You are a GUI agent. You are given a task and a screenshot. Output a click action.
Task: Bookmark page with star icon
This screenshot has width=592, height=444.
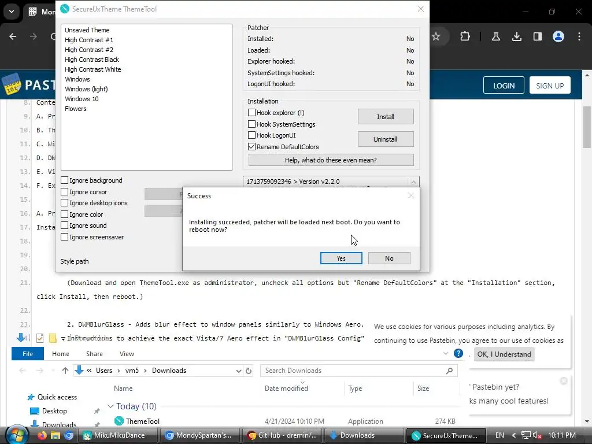436,36
